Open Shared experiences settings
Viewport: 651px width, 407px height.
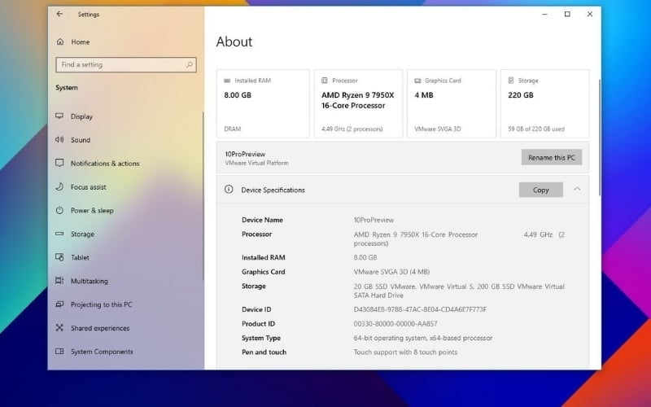coord(99,328)
